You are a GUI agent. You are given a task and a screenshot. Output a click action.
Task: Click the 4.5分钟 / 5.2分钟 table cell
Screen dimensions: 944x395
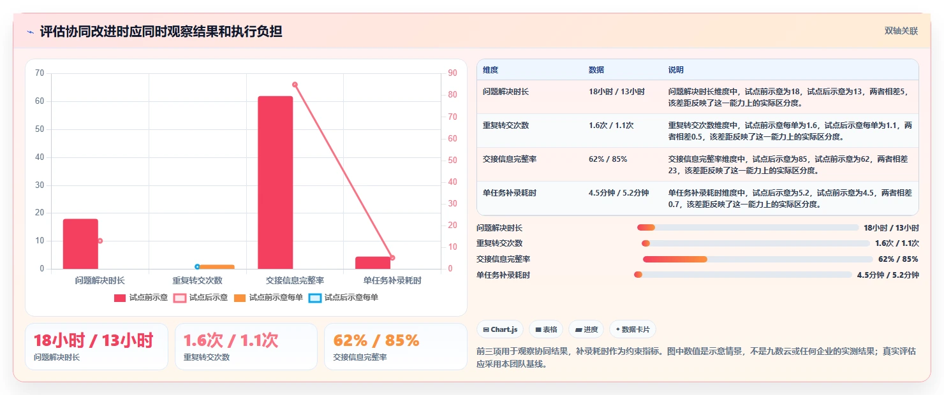619,193
